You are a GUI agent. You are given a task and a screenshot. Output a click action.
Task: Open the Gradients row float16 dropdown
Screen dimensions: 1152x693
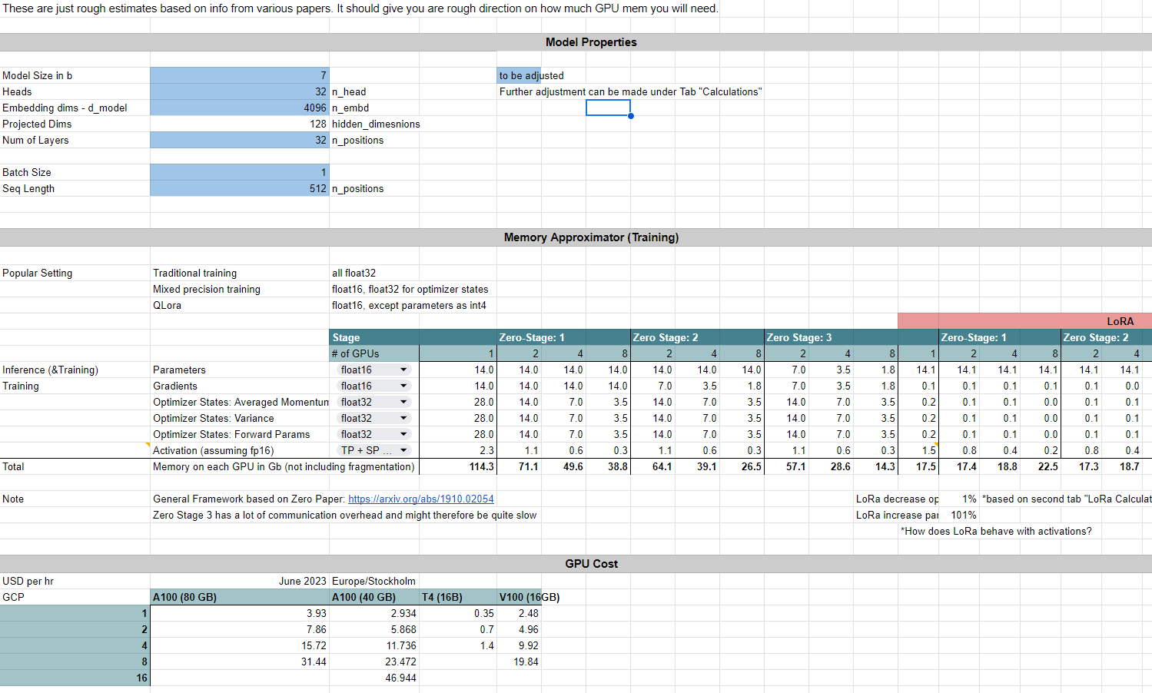click(374, 386)
